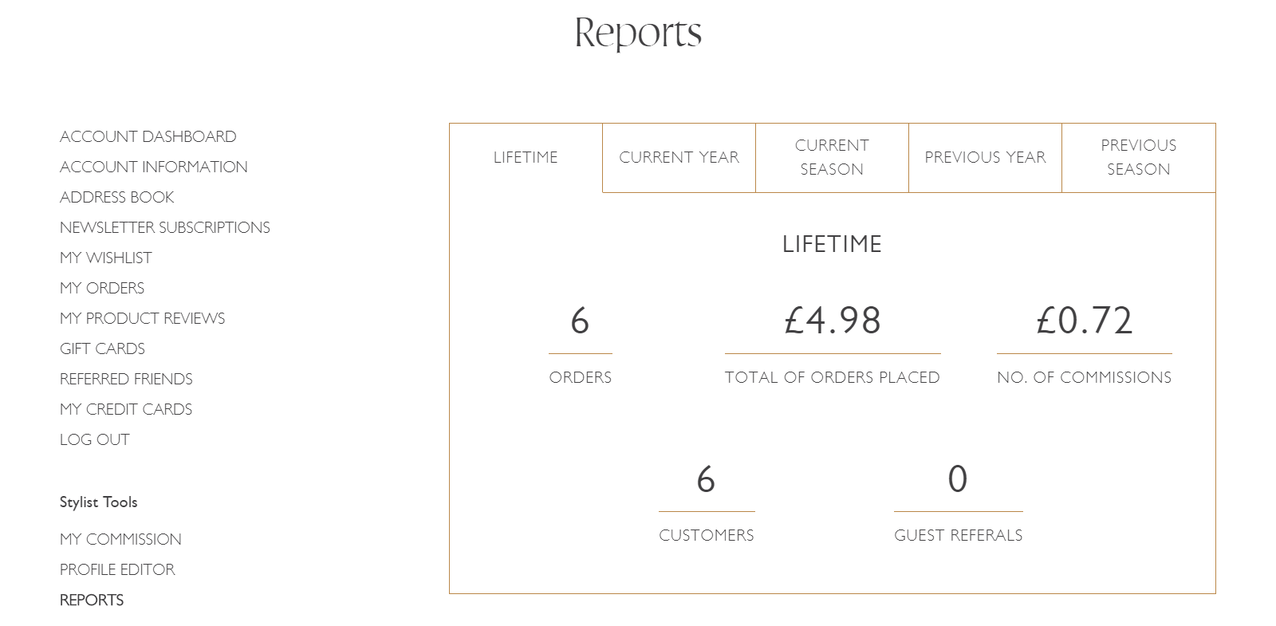Open My Commission under Stylist Tools
Viewport: 1276px width, 626px height.
click(120, 539)
